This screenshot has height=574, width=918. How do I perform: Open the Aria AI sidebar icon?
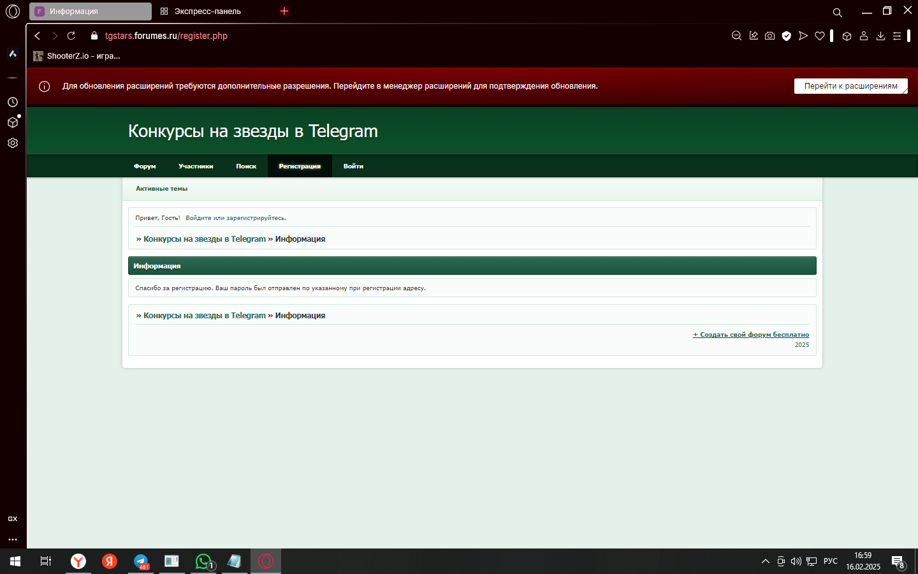[13, 54]
